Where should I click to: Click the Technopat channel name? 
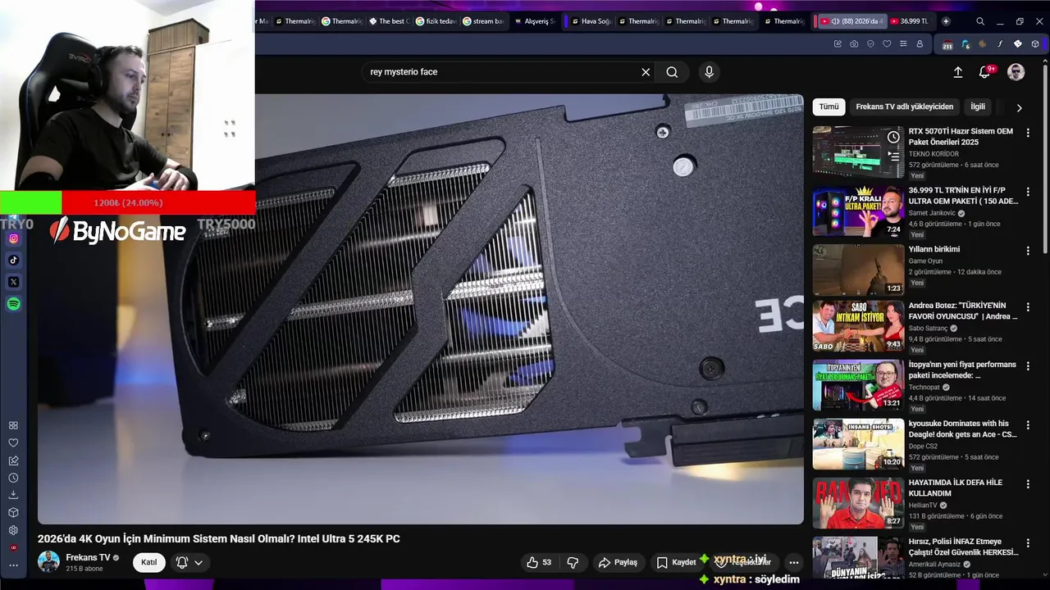coord(925,387)
